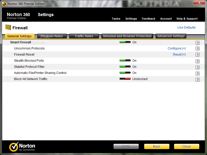Toggle the Smart Firewall switch
The image size is (207, 155).
pyautogui.click(x=125, y=42)
